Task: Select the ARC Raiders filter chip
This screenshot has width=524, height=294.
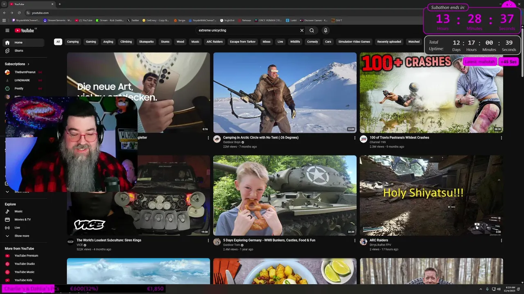Action: pos(215,42)
